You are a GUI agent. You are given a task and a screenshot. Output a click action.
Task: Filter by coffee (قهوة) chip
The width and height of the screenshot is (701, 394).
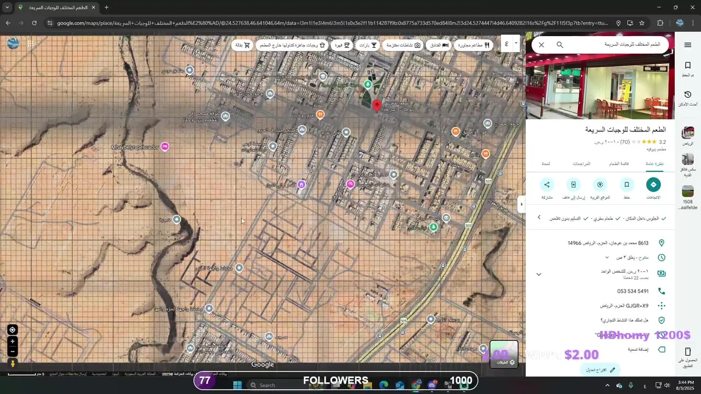(x=342, y=45)
